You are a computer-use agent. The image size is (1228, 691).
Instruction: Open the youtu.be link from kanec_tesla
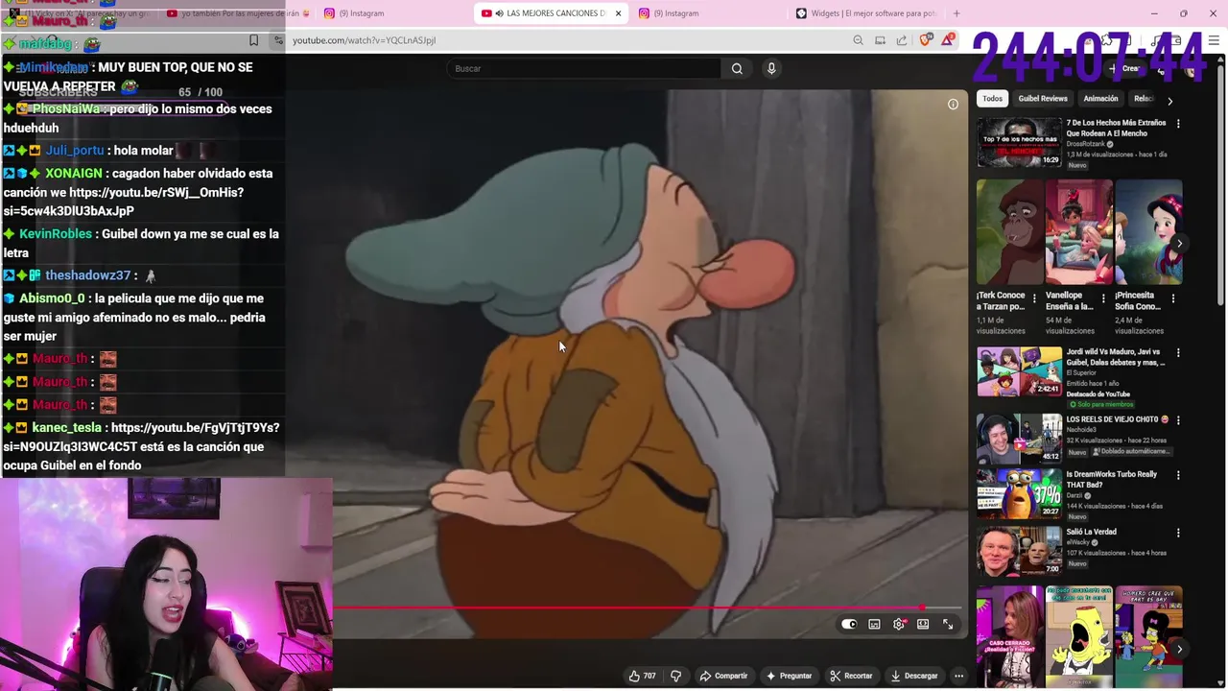pyautogui.click(x=140, y=437)
